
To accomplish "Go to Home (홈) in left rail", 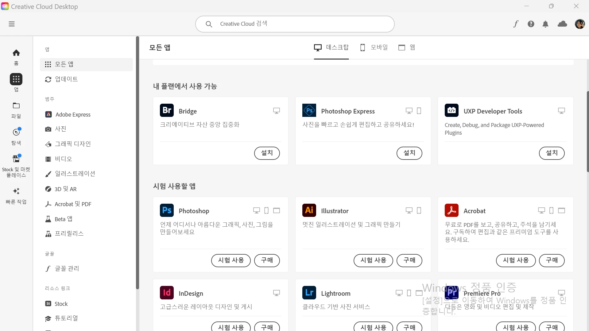I will 16,57.
